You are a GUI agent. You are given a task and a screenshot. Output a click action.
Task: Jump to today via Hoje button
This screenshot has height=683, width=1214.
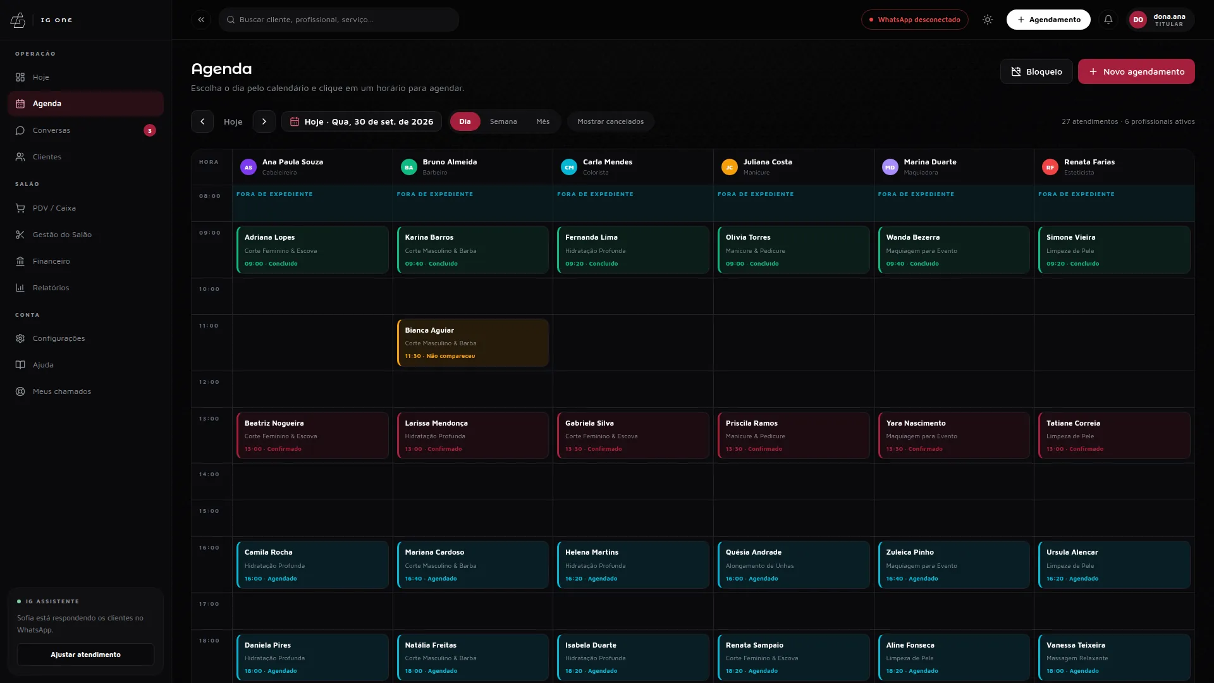233,121
